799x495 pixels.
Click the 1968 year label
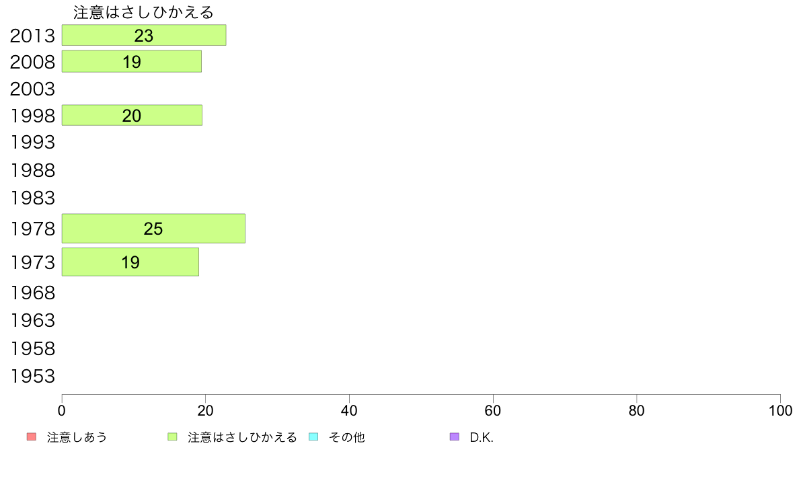click(32, 293)
